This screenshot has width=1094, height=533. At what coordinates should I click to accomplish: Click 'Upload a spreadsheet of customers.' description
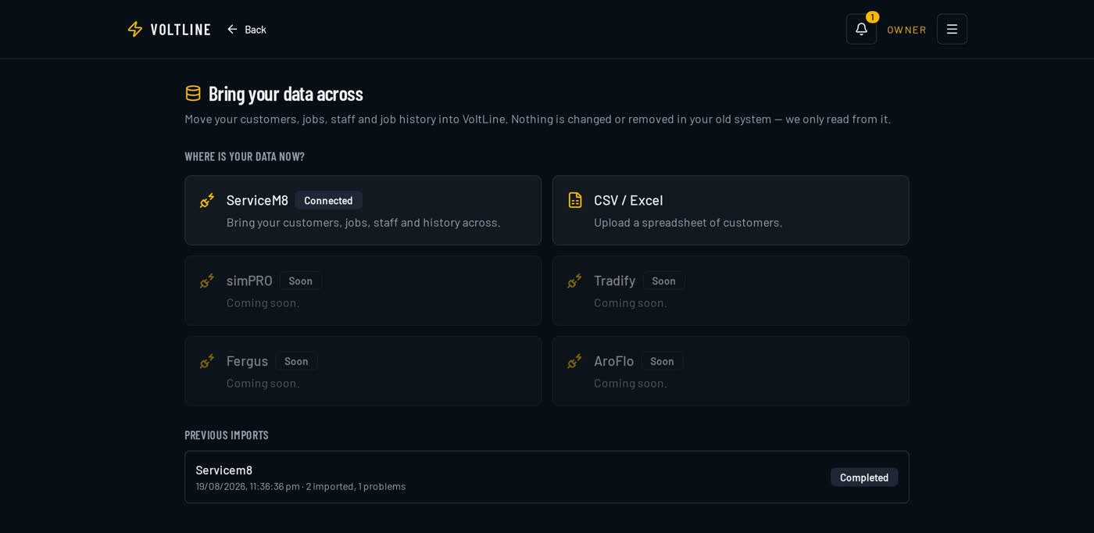688,222
